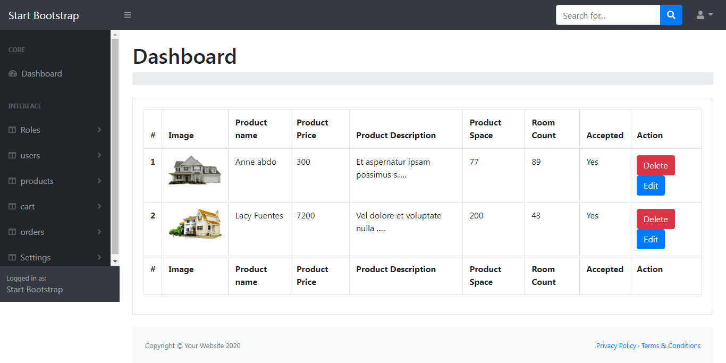Delete the Anne abdo product
Image resolution: width=726 pixels, height=363 pixels.
click(x=656, y=165)
